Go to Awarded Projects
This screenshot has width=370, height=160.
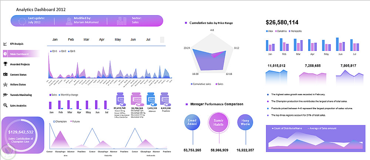20,64
